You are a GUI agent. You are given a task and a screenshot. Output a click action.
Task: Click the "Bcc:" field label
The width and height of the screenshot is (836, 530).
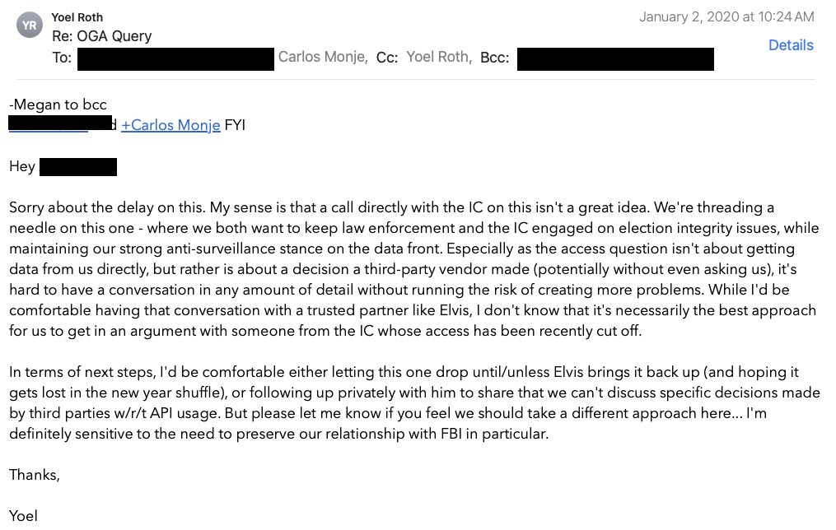tap(494, 58)
